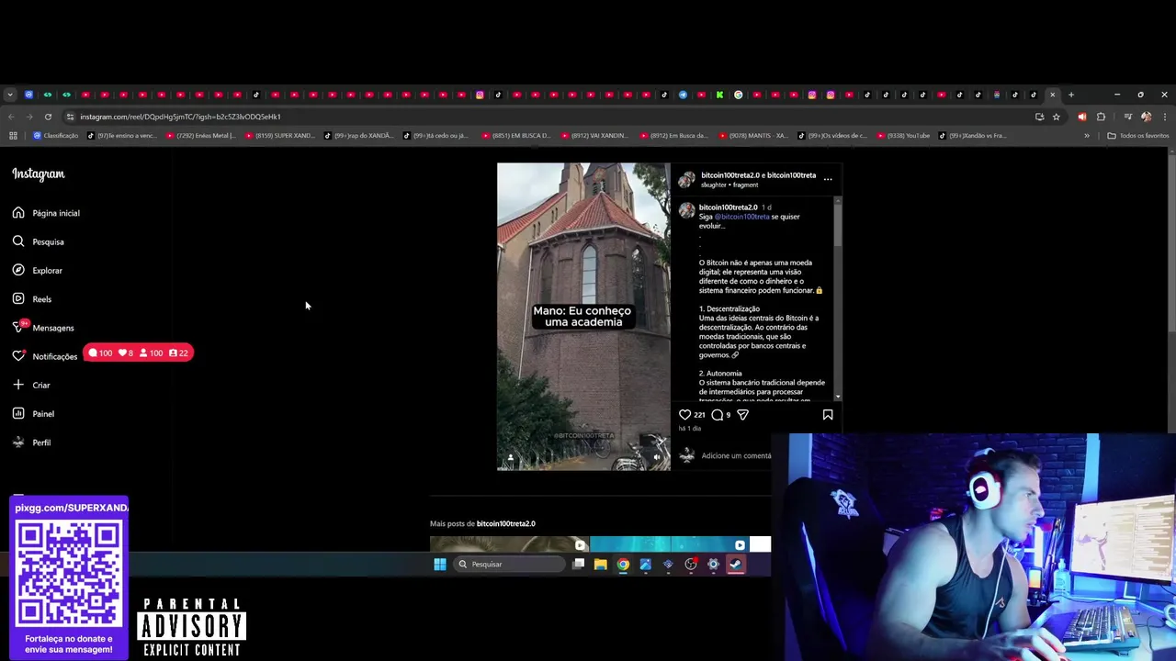The height and width of the screenshot is (661, 1176).
Task: Open the tab search dropdown arrow
Action: [9, 95]
